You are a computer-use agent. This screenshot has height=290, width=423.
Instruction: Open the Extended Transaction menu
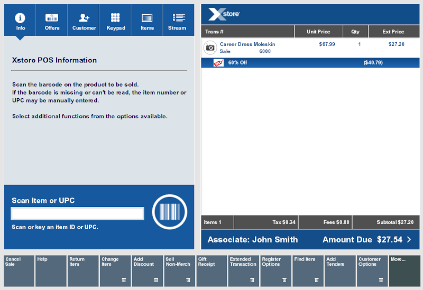244,271
